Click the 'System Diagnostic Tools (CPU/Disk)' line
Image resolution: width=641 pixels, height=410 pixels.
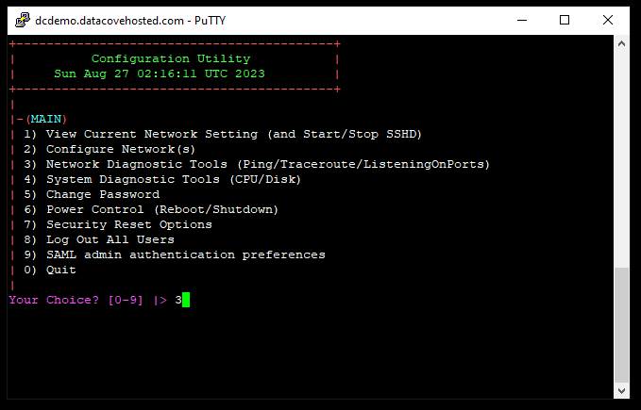[162, 179]
